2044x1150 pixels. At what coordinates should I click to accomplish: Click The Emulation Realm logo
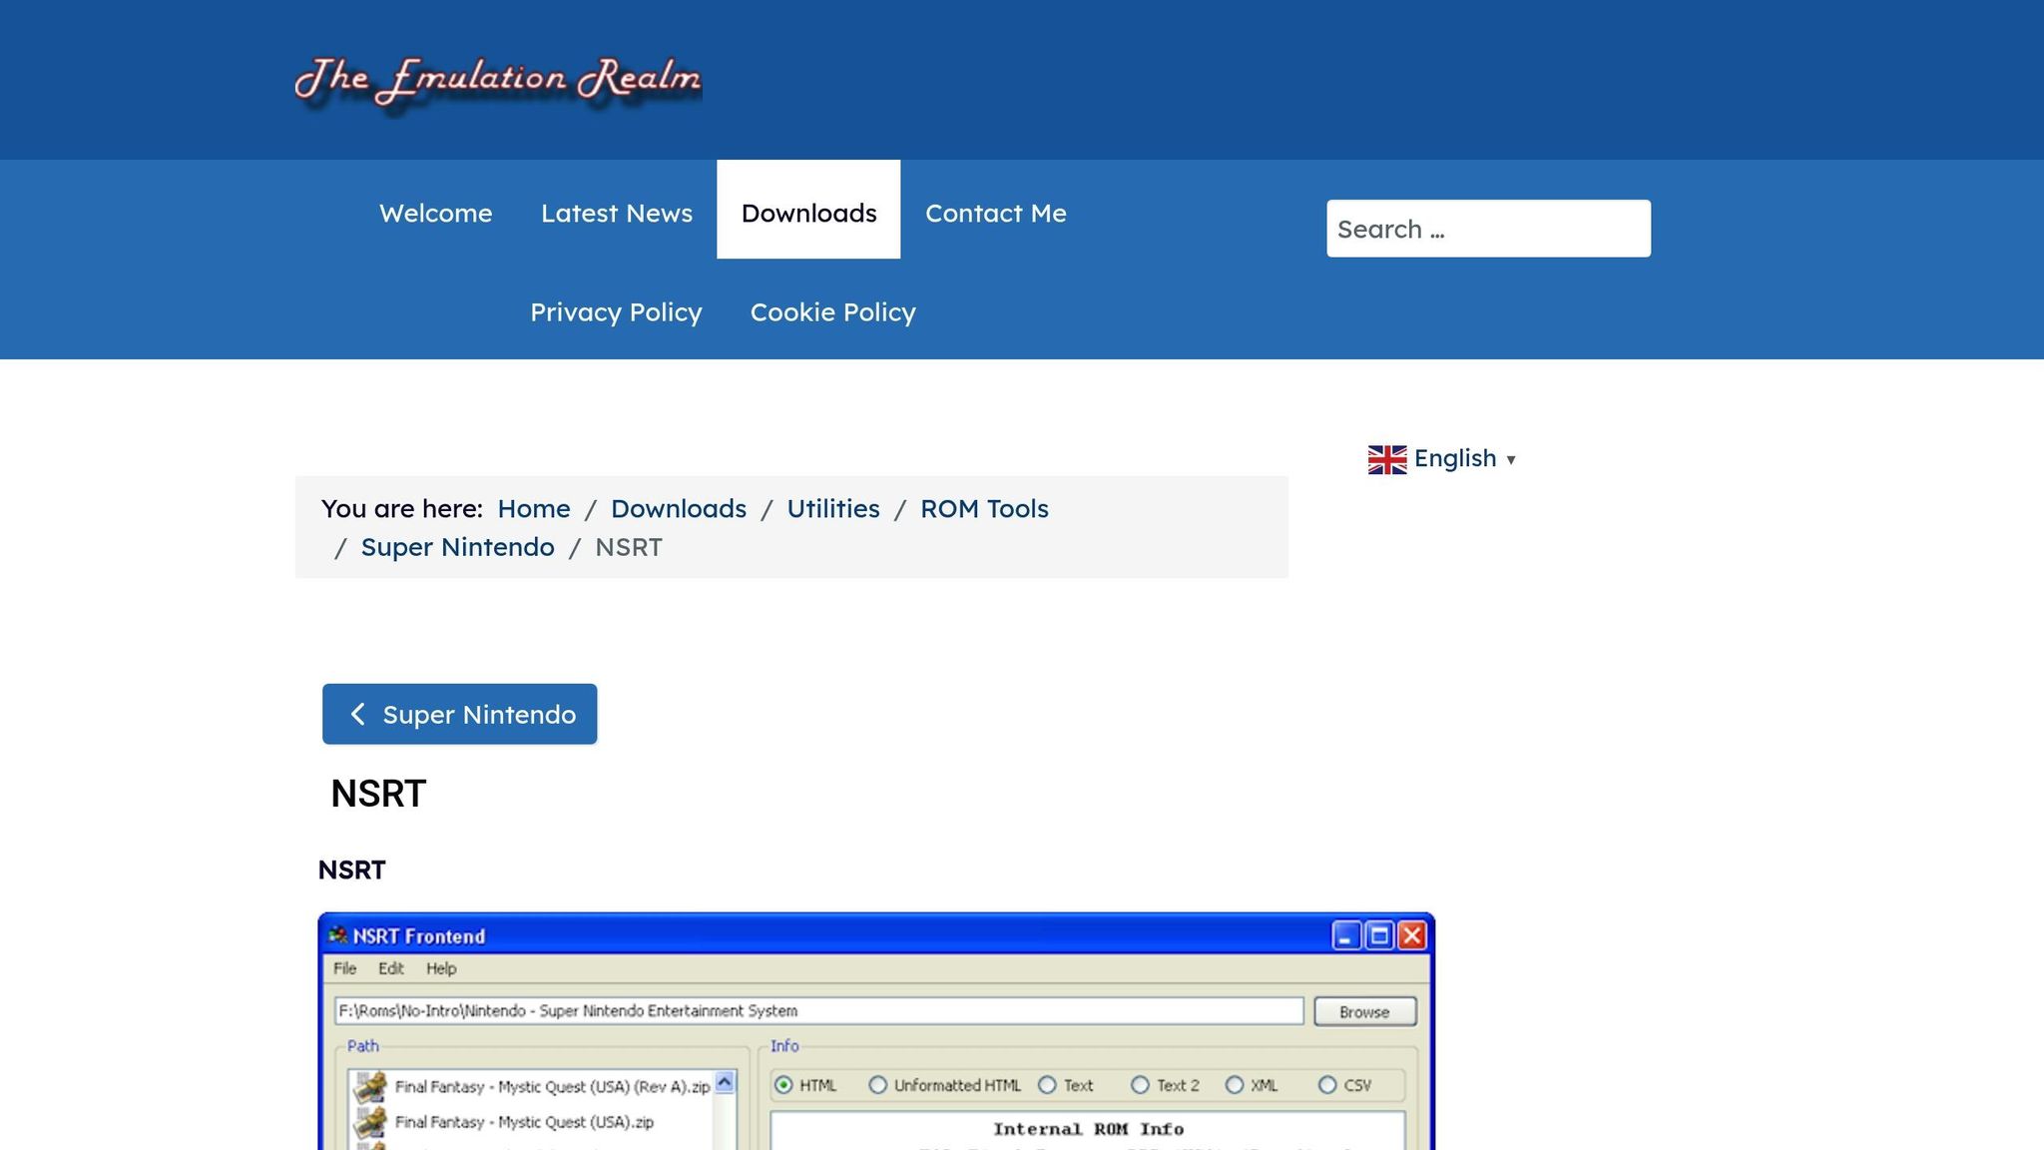pyautogui.click(x=497, y=80)
